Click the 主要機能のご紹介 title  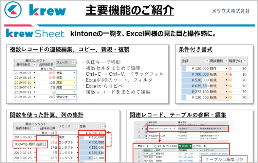point(130,10)
